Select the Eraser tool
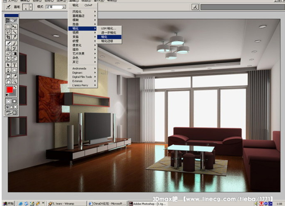Viewport: 285px width, 206px height. 8,54
